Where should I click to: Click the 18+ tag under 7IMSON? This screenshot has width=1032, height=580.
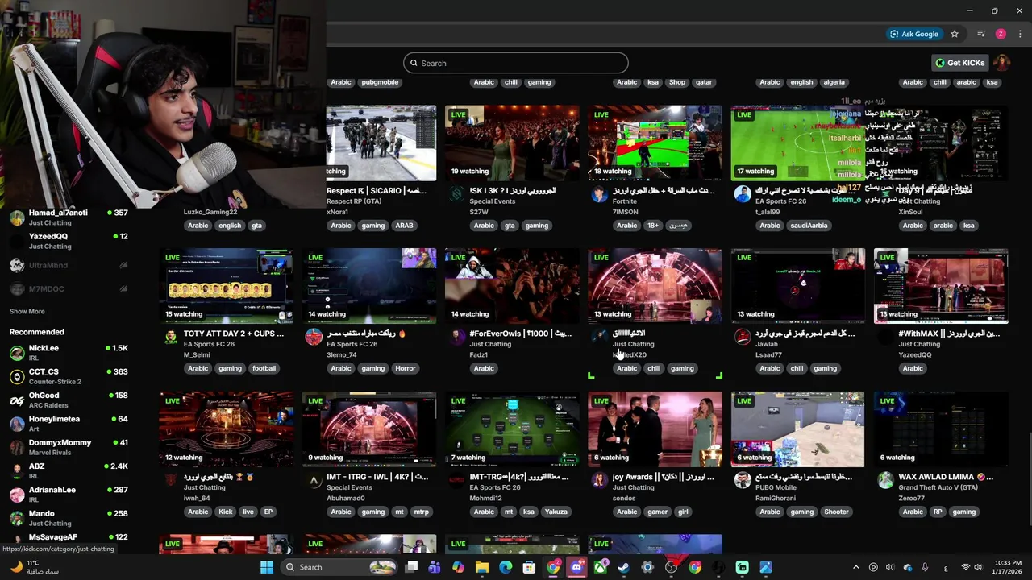coord(653,226)
